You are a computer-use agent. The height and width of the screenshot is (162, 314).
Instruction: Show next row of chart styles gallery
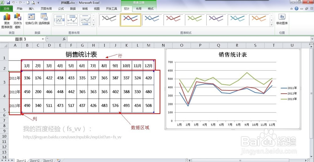[x=272, y=20]
